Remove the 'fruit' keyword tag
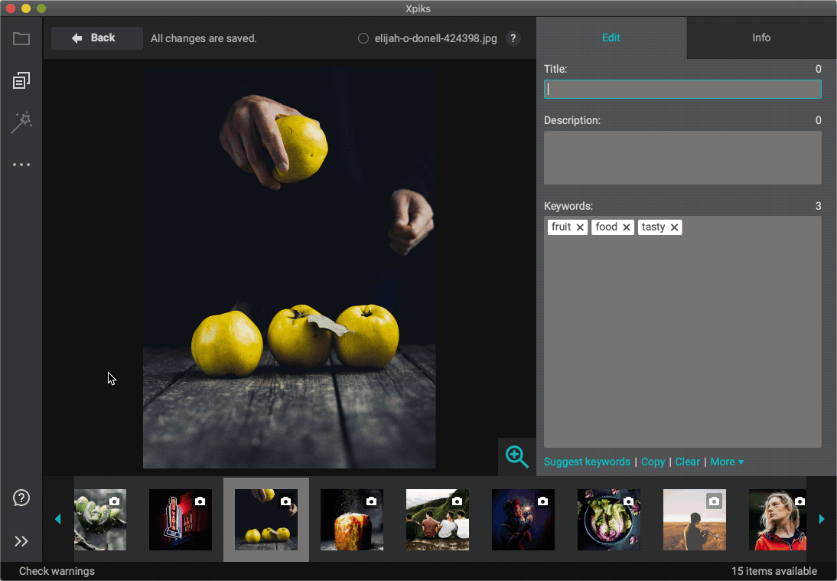 580,227
